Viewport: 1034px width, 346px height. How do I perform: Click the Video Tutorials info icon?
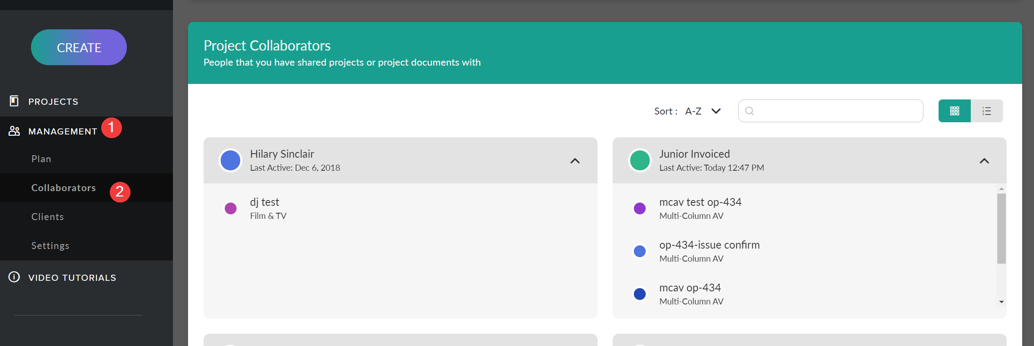tap(14, 277)
